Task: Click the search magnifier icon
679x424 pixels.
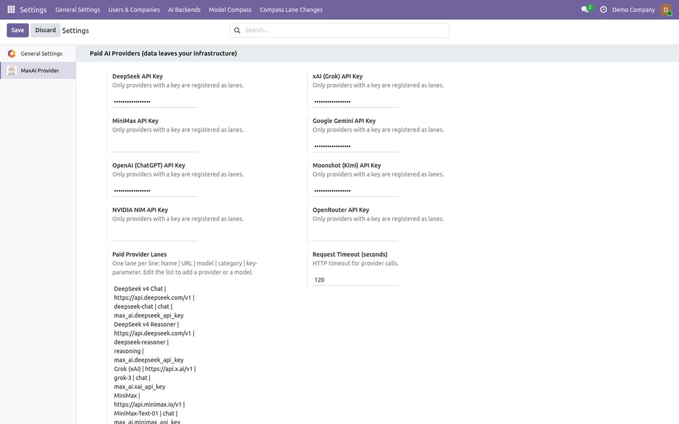Action: tap(237, 30)
